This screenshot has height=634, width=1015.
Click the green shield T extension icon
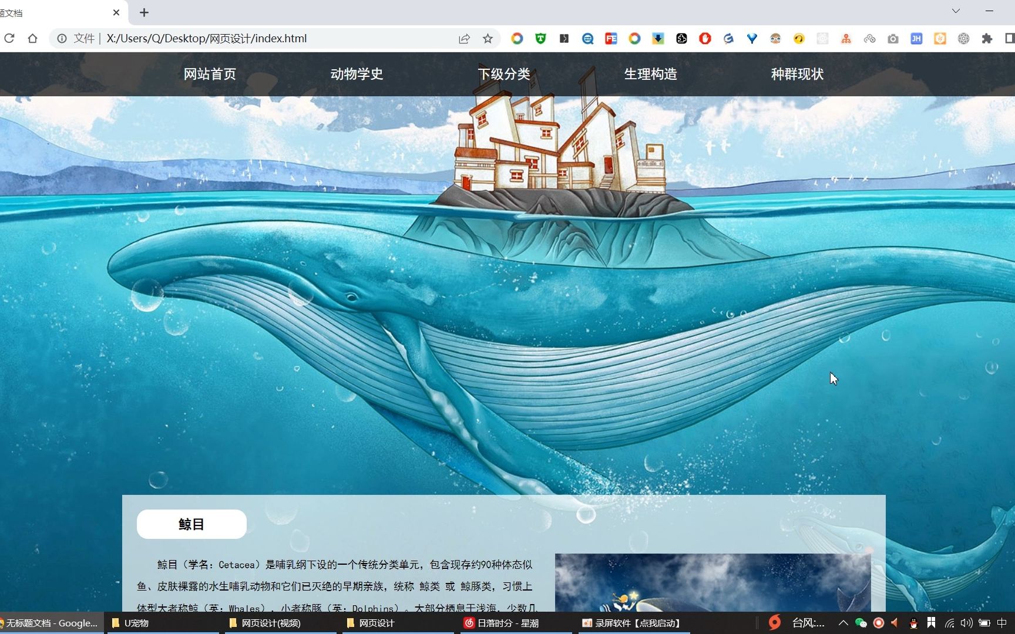point(540,39)
